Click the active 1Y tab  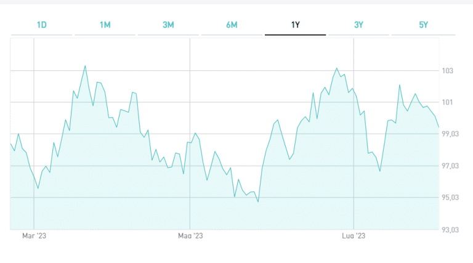[x=295, y=25]
